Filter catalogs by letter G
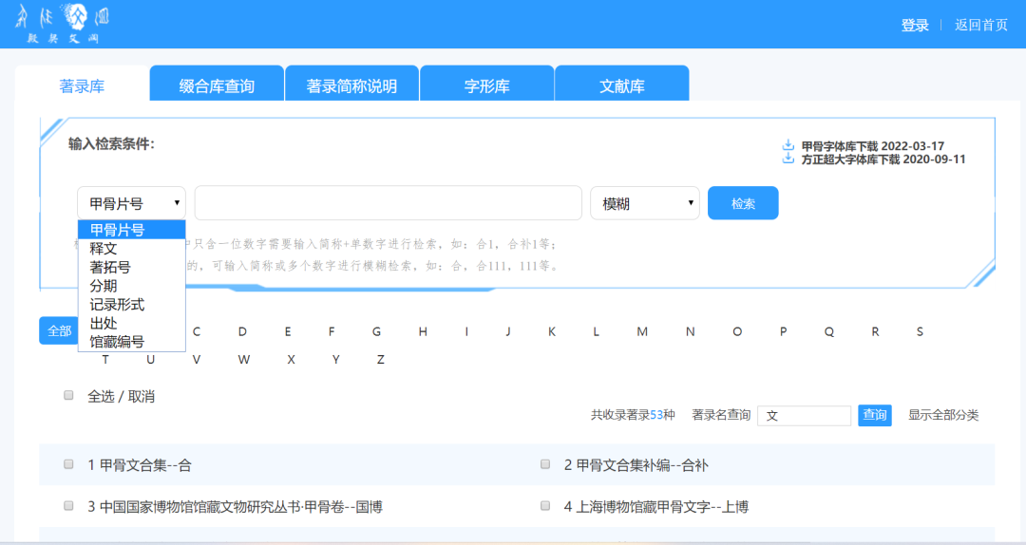Image resolution: width=1026 pixels, height=545 pixels. click(376, 331)
